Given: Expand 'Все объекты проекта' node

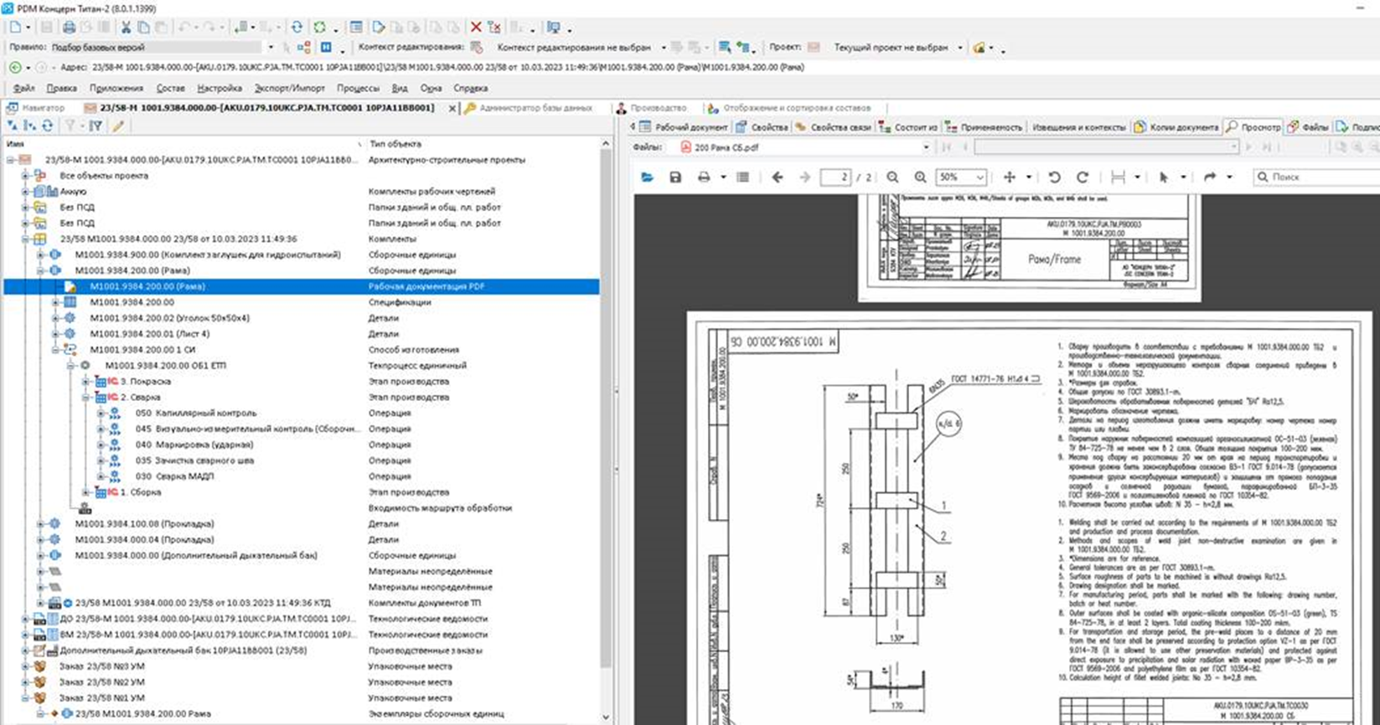Looking at the screenshot, I should tap(25, 176).
